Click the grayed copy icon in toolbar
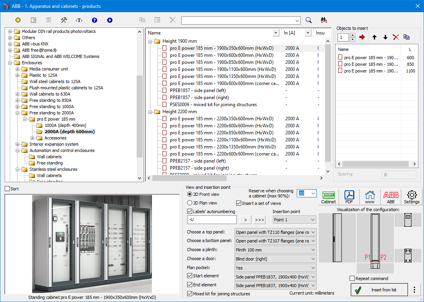 [x=142, y=20]
